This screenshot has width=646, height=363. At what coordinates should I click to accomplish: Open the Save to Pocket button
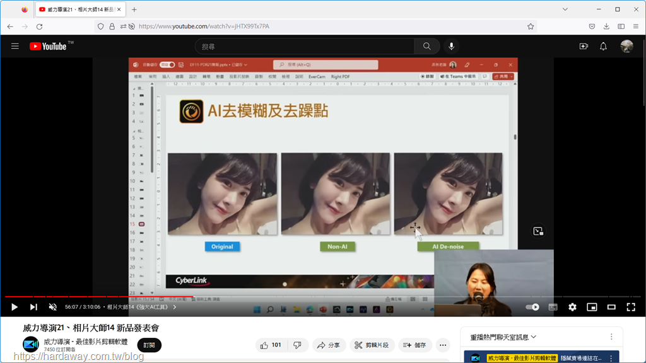(592, 26)
